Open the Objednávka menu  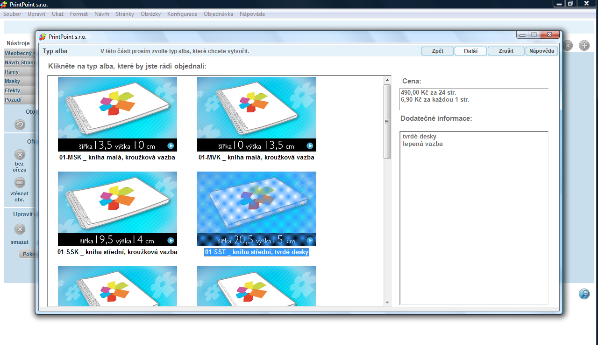coord(218,14)
